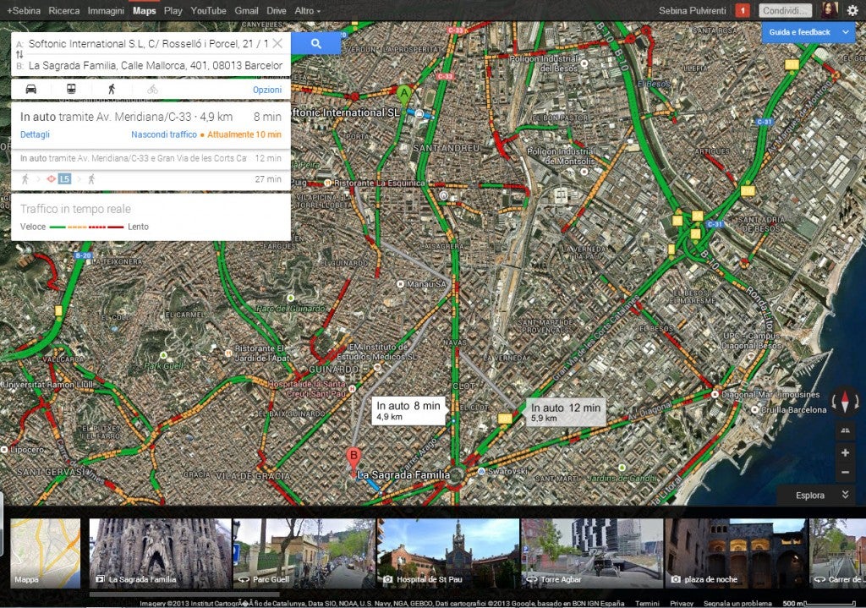
Task: Open the Privacy footer link
Action: 682,603
